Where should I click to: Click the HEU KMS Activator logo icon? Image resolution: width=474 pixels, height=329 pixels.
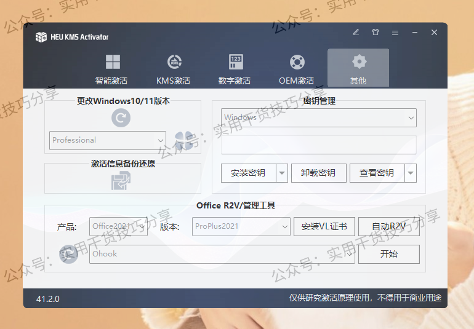41,37
